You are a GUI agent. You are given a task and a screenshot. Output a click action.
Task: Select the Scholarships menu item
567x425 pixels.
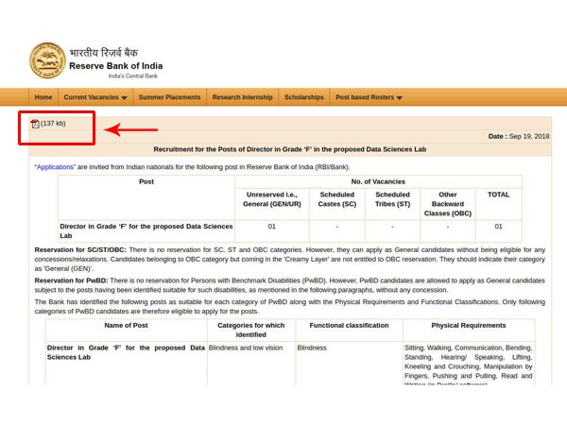pos(304,97)
